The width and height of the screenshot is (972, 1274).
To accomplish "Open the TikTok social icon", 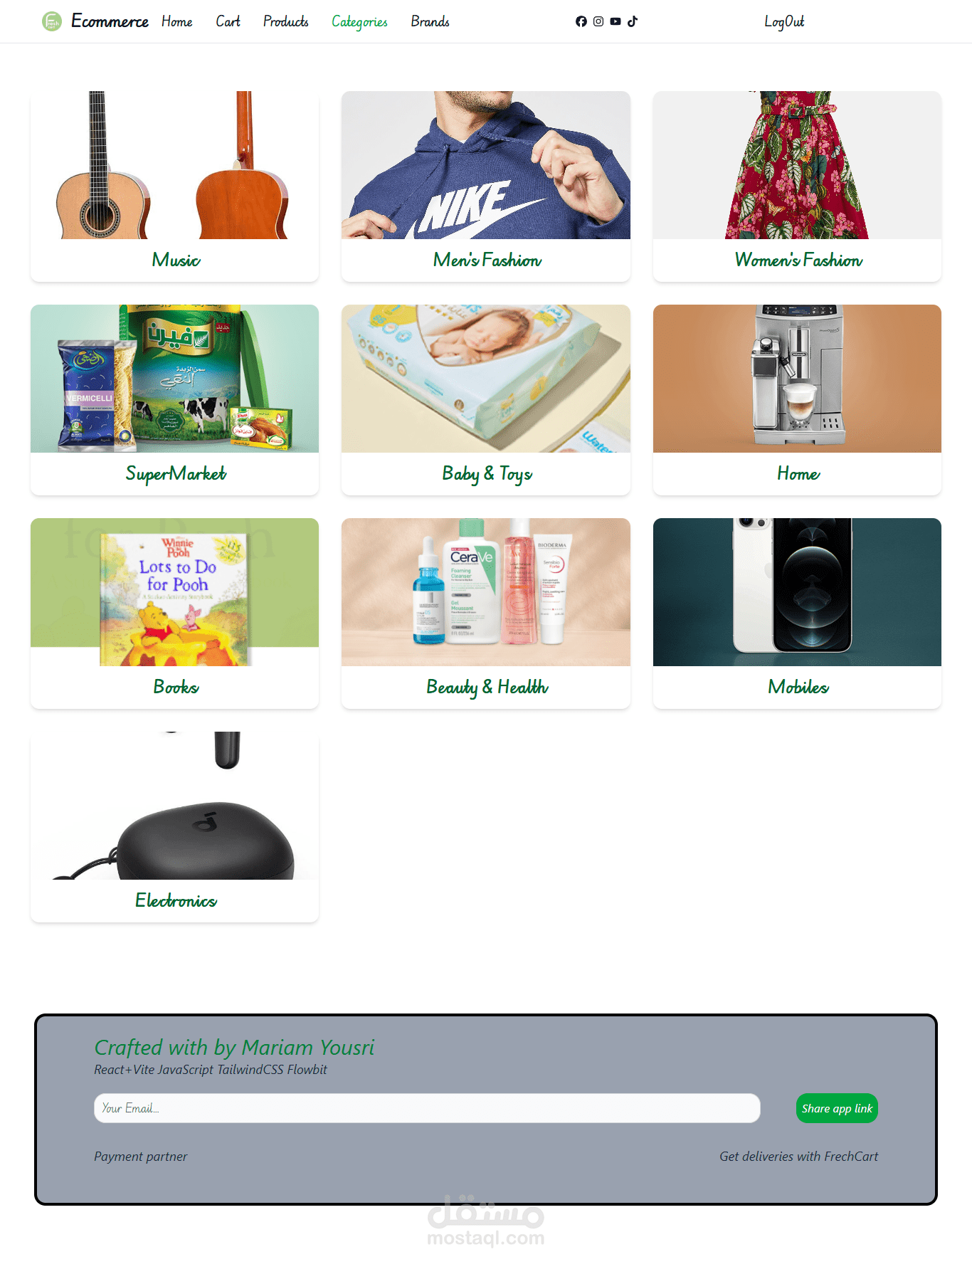I will pyautogui.click(x=633, y=21).
